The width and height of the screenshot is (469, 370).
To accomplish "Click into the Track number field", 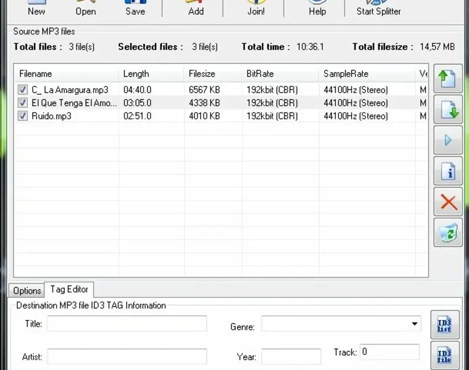I will click(389, 352).
